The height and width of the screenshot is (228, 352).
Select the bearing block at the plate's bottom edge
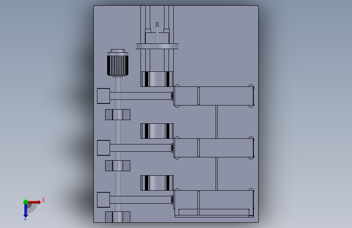click(x=118, y=217)
